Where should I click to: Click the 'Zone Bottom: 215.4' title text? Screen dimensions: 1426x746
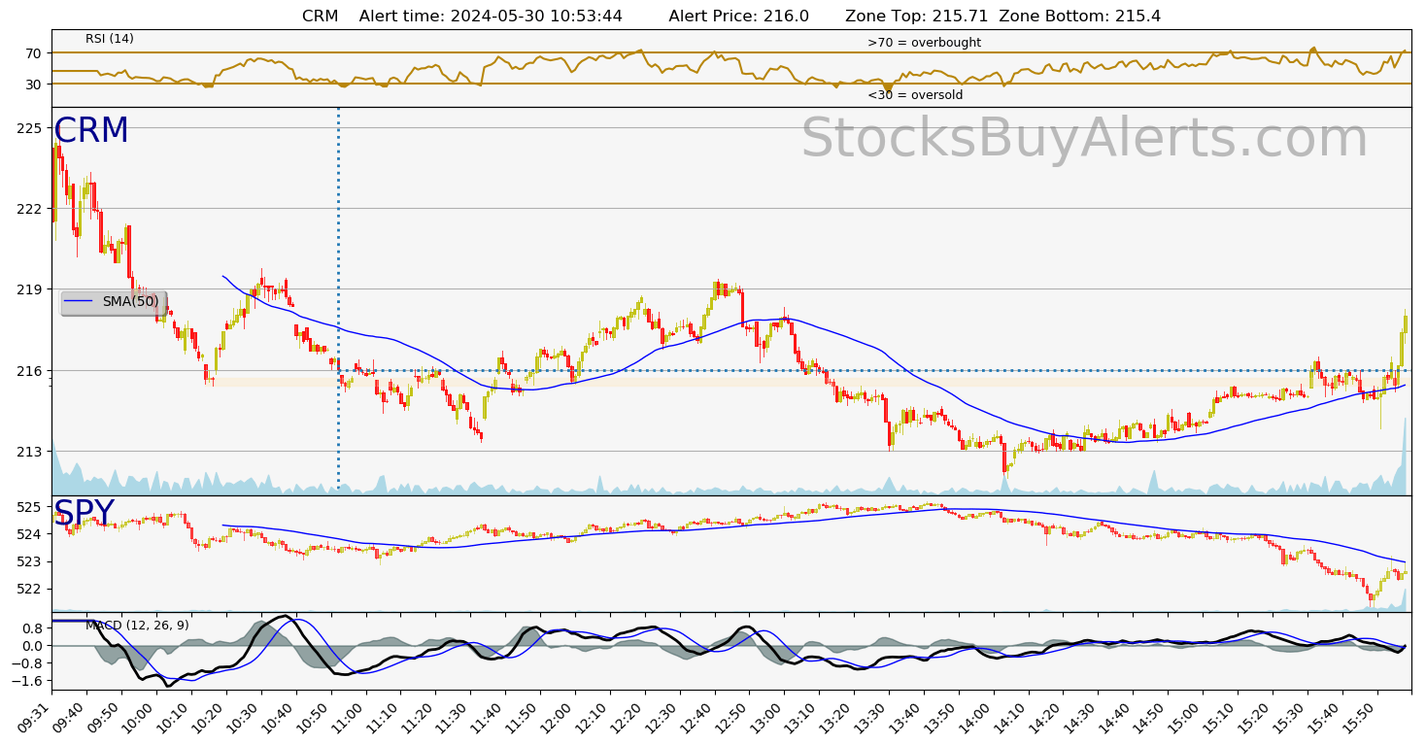point(1079,16)
